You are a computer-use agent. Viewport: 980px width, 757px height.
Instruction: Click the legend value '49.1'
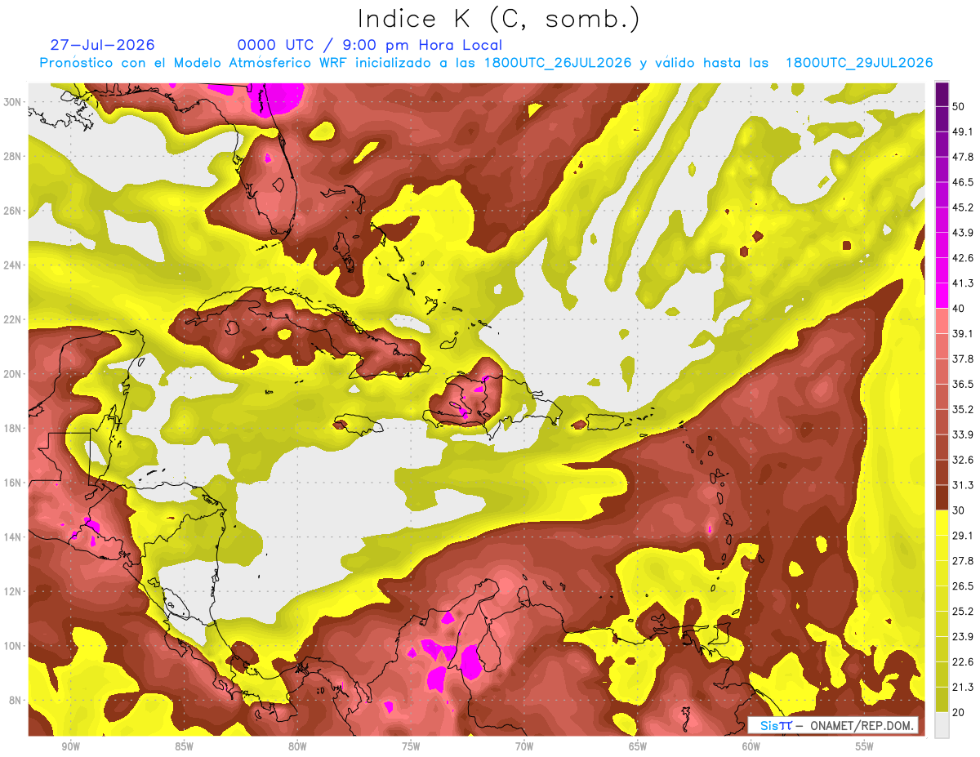pos(963,131)
